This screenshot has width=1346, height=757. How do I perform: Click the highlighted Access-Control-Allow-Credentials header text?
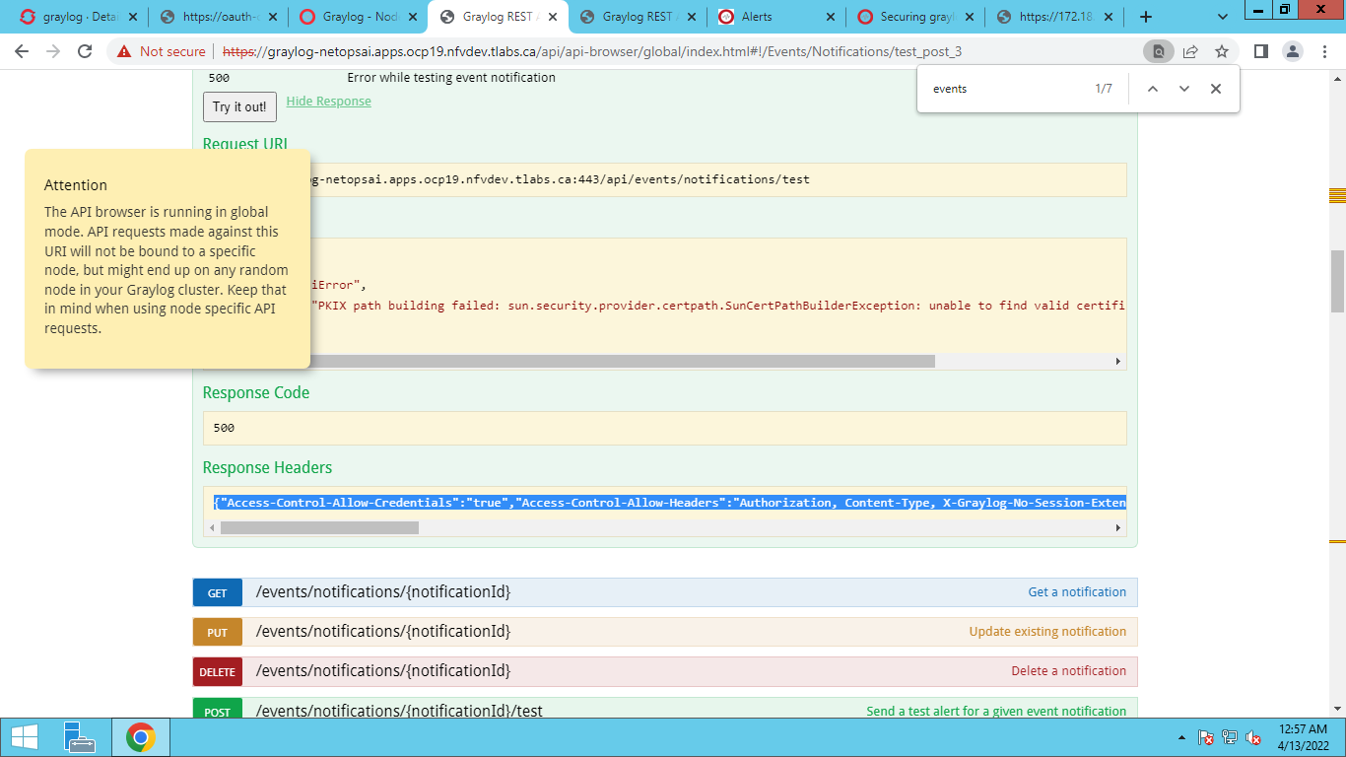coord(670,503)
